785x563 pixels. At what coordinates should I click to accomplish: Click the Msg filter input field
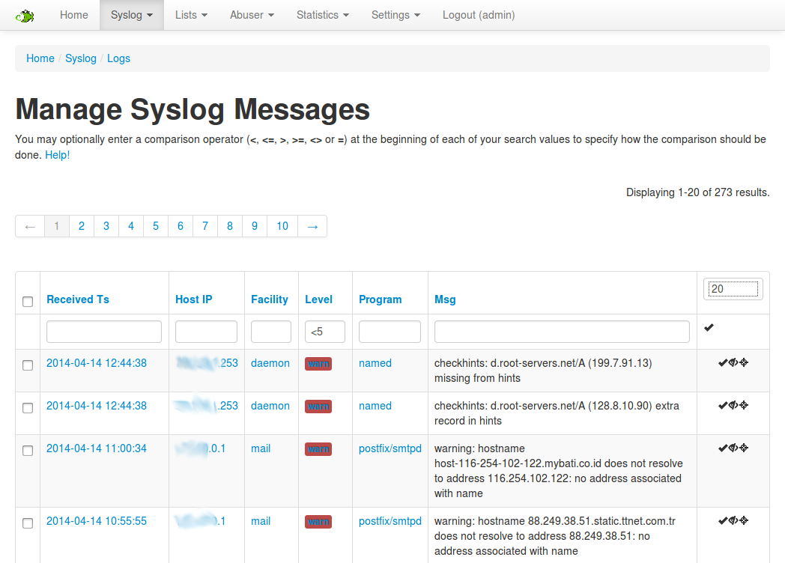tap(560, 331)
